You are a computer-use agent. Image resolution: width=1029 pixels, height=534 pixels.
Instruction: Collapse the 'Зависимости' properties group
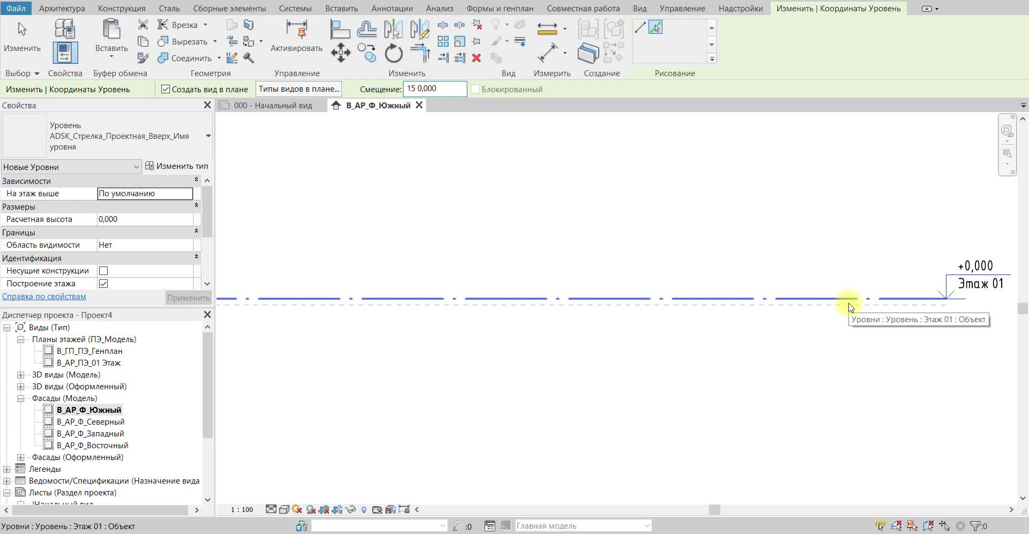[196, 180]
